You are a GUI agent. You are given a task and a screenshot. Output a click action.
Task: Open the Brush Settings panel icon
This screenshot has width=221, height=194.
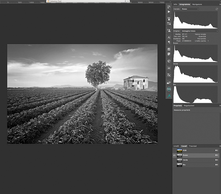coord(169,19)
